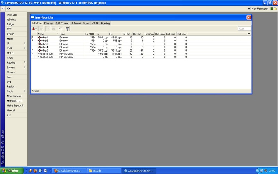The width and height of the screenshot is (278, 174).
Task: Click the 59.1 kbps Rx value of ether5
Action: pyautogui.click(x=116, y=50)
